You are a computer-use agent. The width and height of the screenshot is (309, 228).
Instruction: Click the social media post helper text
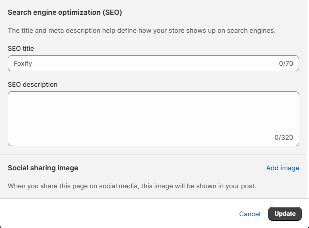click(132, 186)
